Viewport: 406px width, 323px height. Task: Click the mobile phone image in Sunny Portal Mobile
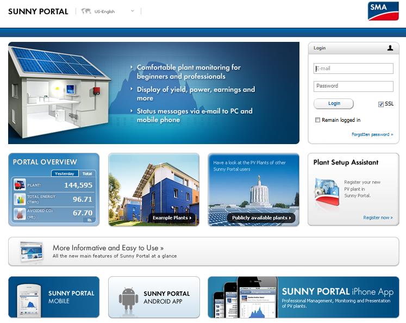pos(29,301)
